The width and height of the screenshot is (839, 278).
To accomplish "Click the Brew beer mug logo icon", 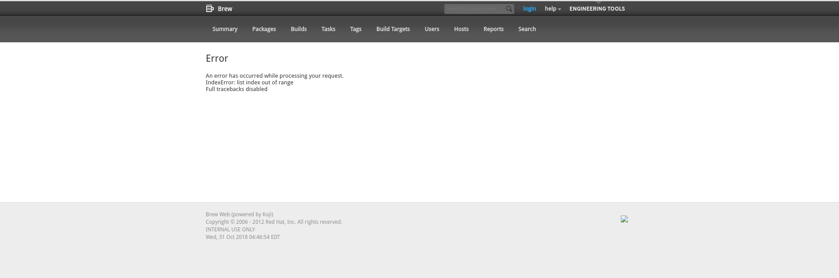I will [x=210, y=8].
